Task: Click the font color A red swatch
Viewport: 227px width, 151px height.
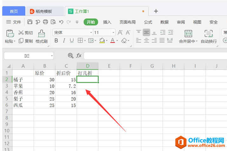Action: (x=113, y=41)
